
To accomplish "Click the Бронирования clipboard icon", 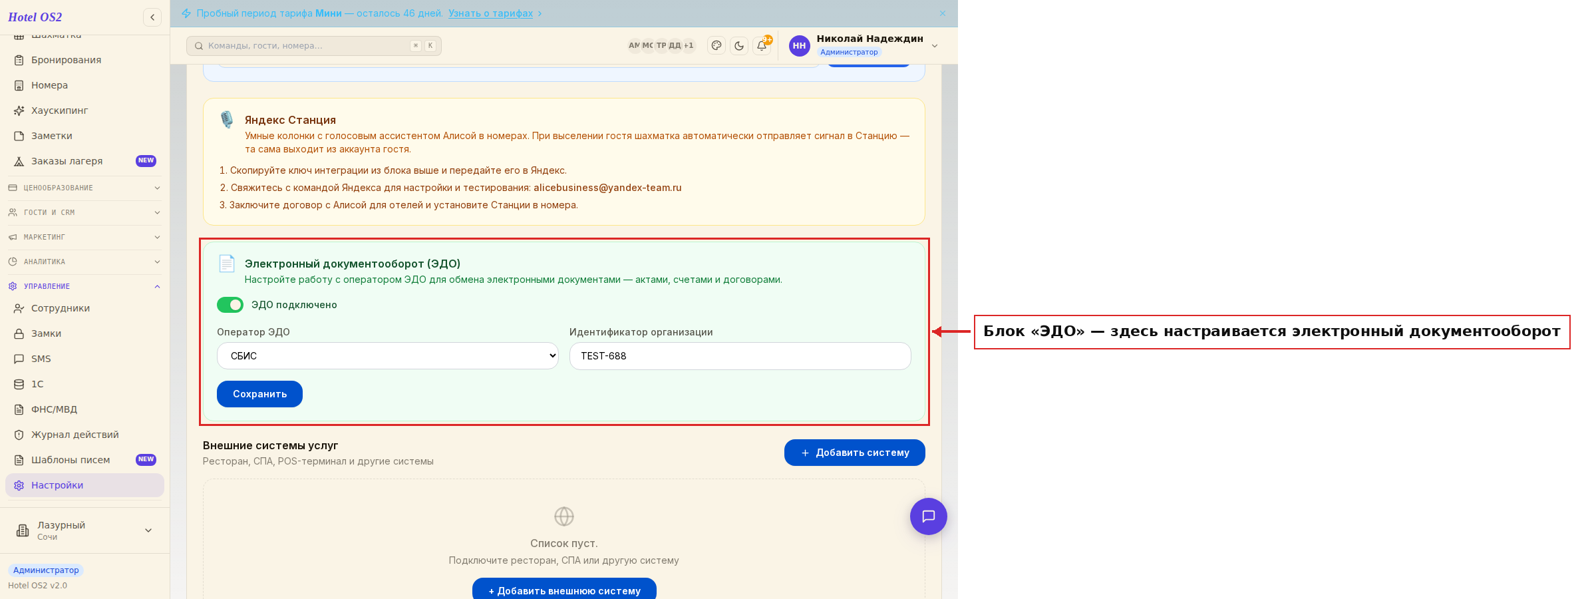I will point(19,60).
